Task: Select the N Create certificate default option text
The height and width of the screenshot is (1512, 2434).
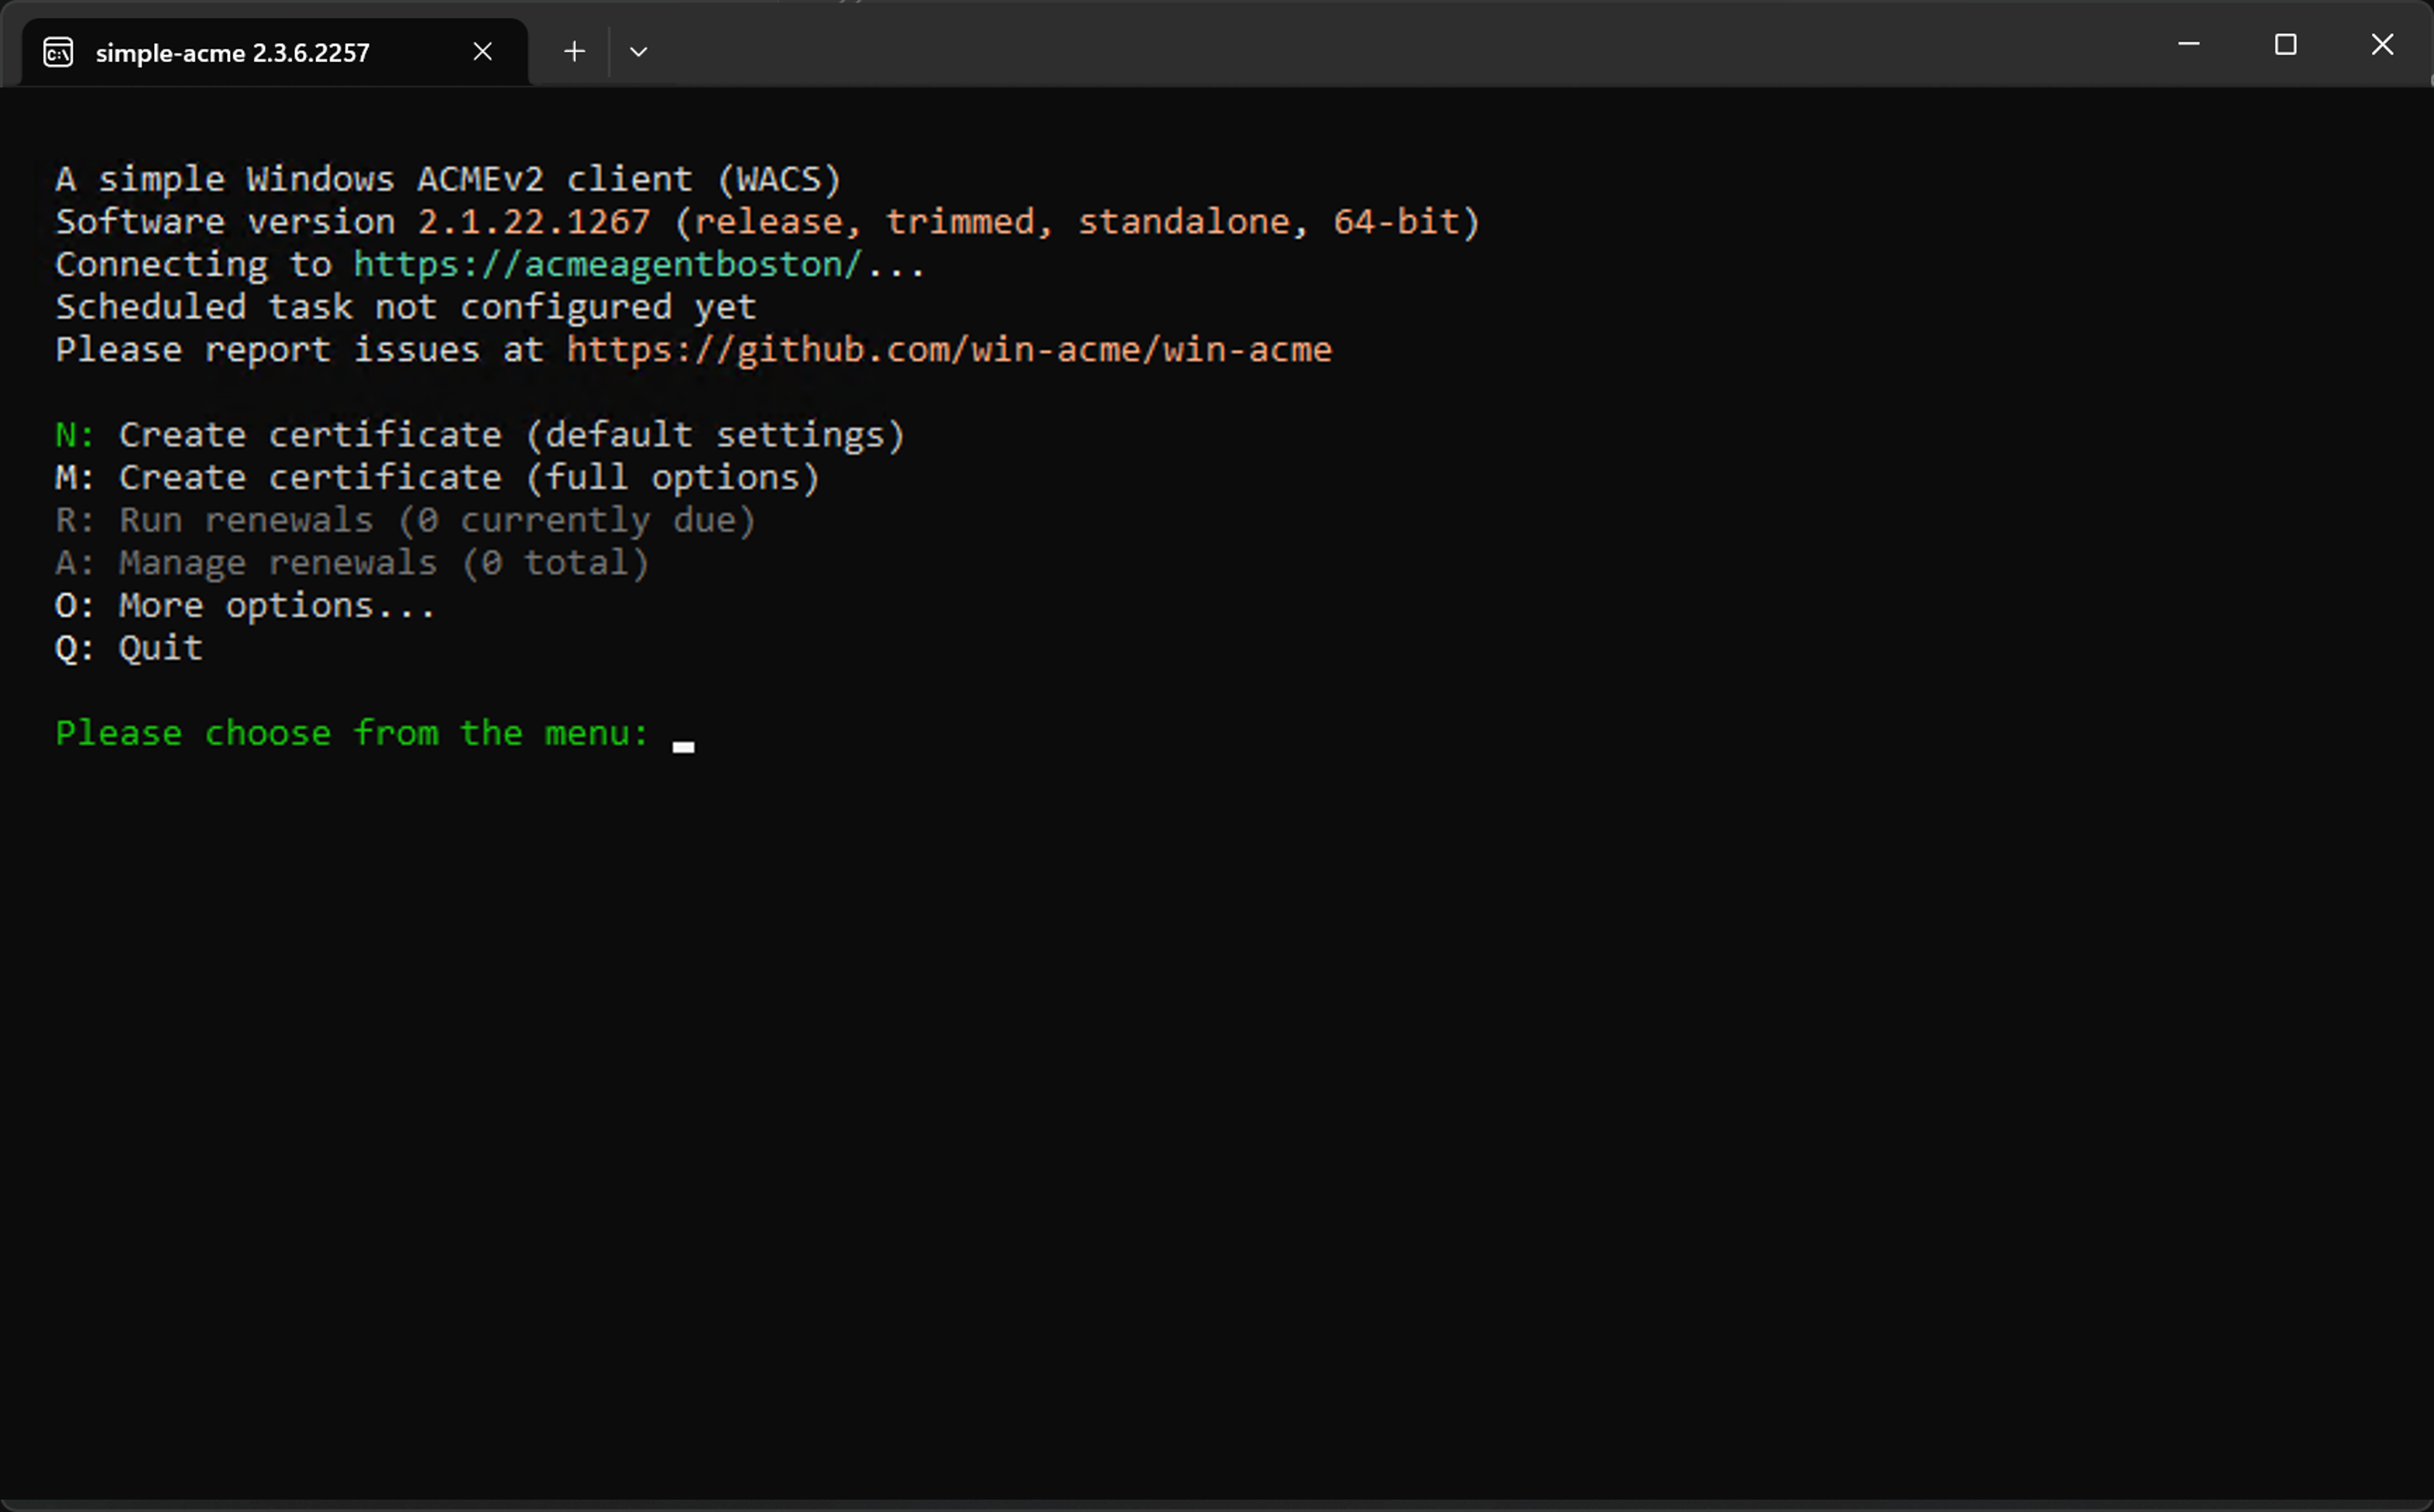Action: tap(480, 434)
